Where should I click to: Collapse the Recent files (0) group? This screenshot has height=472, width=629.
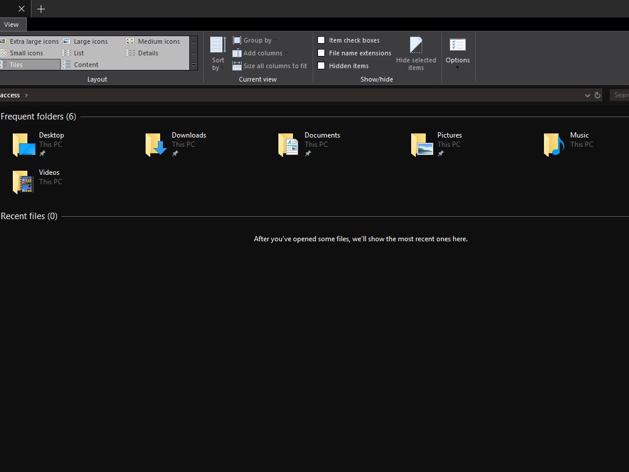[29, 216]
